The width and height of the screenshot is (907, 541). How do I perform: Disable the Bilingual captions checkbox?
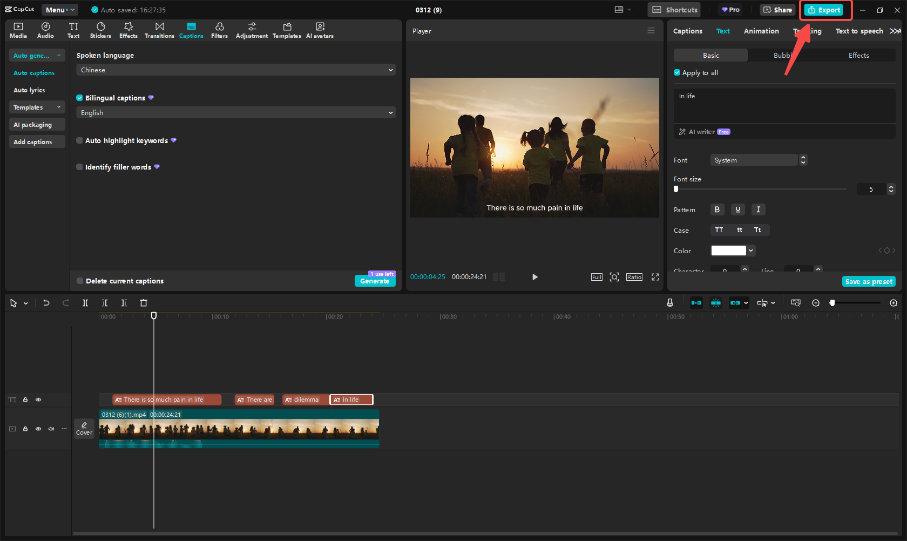coord(80,98)
